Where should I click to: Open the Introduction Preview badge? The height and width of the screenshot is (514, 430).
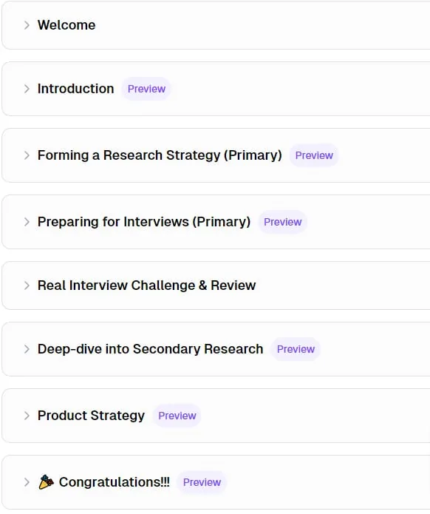[x=146, y=89]
